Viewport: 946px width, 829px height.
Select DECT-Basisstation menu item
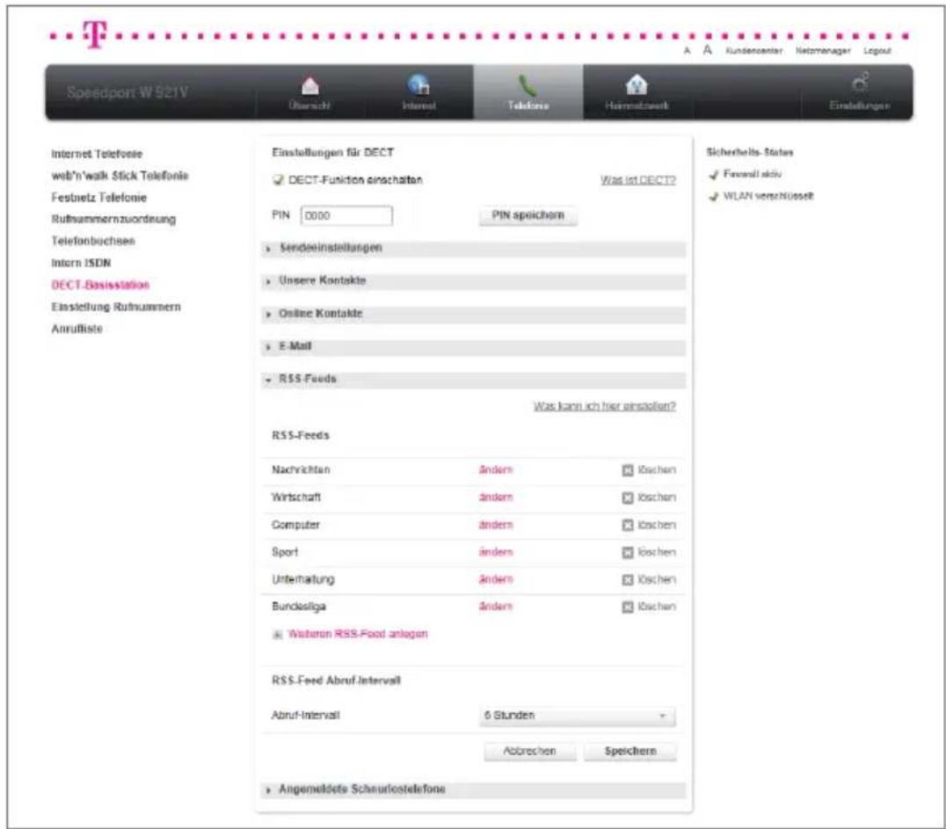click(100, 285)
